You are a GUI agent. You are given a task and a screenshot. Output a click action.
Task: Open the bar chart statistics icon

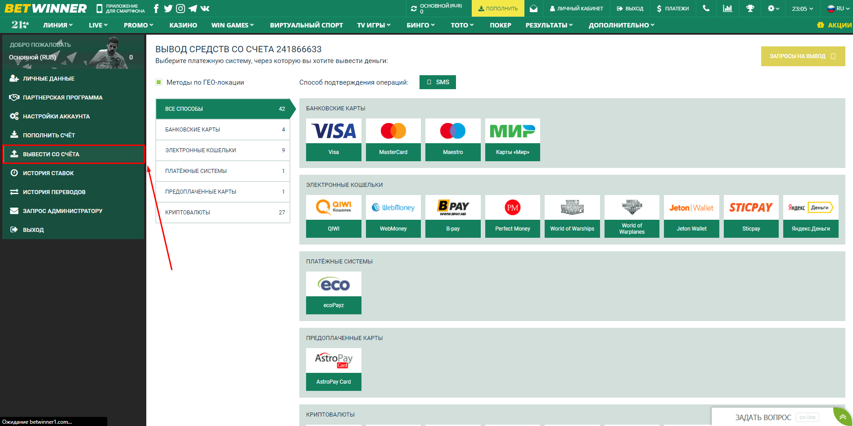coord(727,9)
